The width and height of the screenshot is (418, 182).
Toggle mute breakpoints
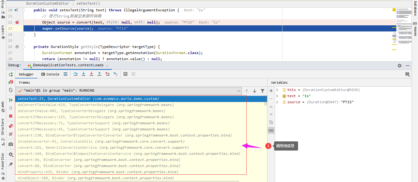click(11, 134)
